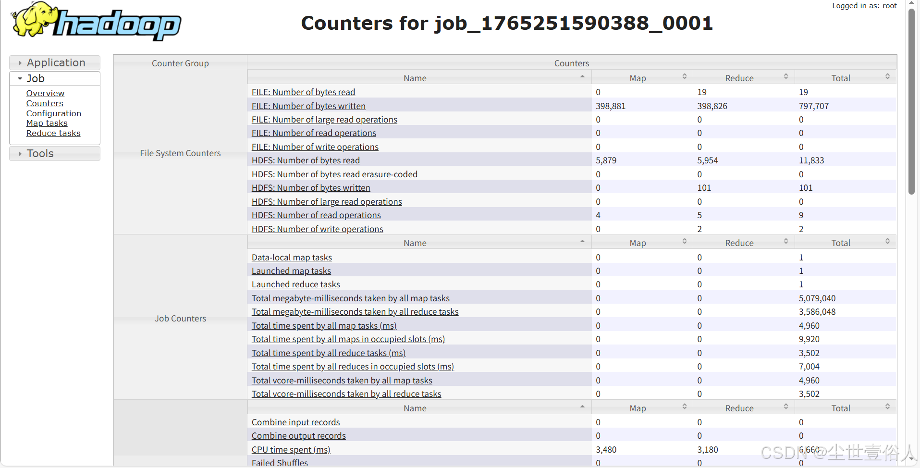Sort File System Counters by Name arrow
This screenshot has height=468, width=920.
point(582,77)
